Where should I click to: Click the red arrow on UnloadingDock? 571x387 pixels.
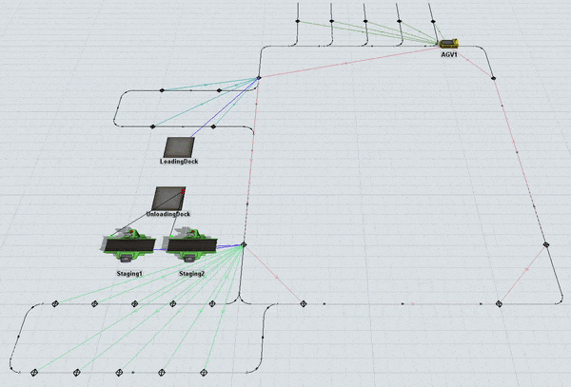point(181,190)
